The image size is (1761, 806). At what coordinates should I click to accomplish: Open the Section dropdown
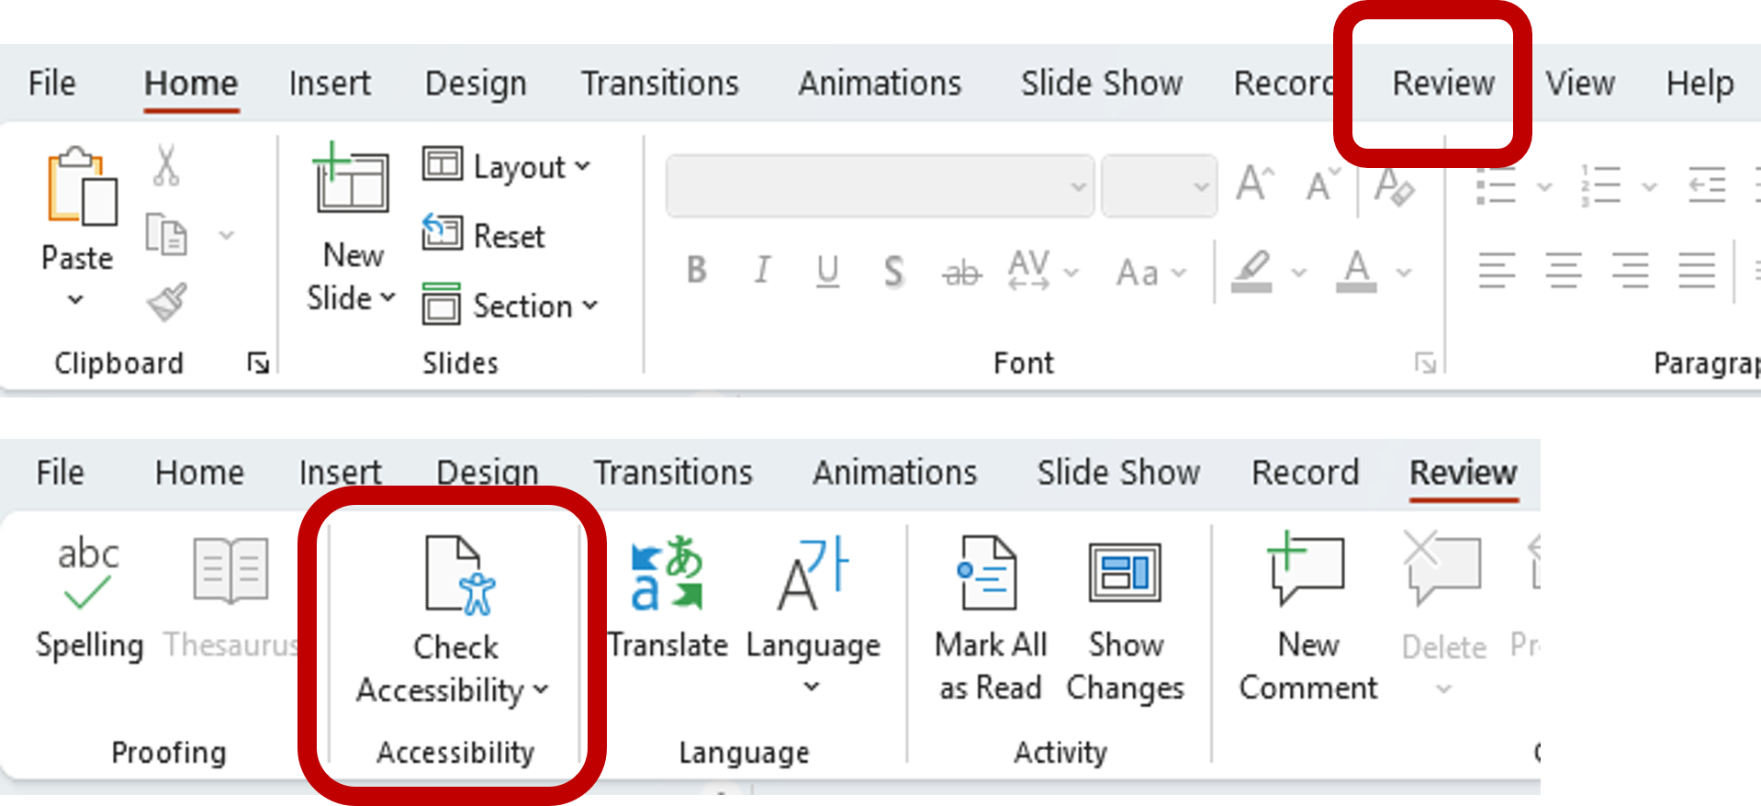click(510, 306)
